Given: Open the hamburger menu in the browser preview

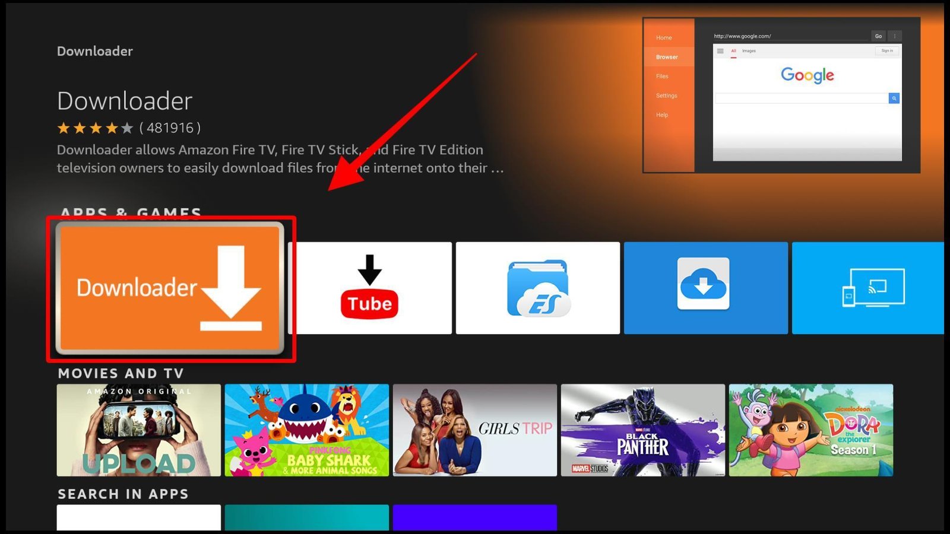Looking at the screenshot, I should tap(720, 51).
